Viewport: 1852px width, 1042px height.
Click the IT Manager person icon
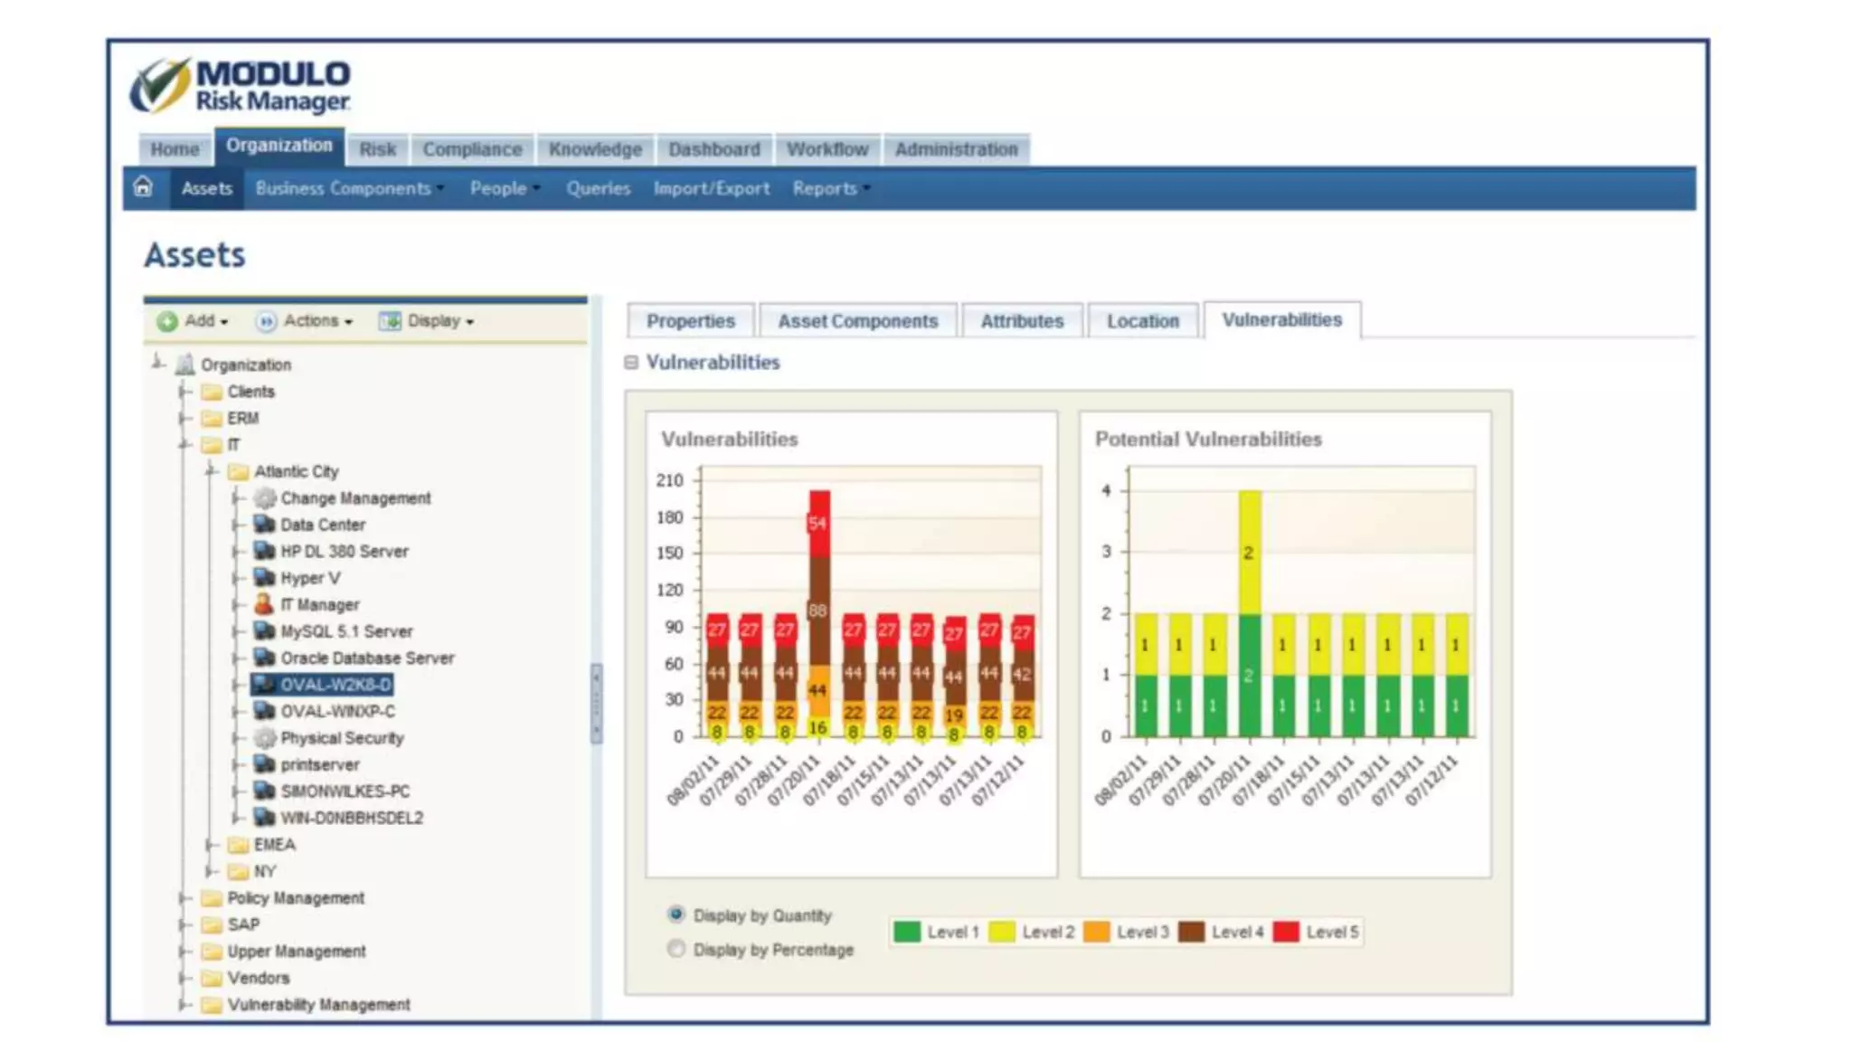(x=264, y=604)
